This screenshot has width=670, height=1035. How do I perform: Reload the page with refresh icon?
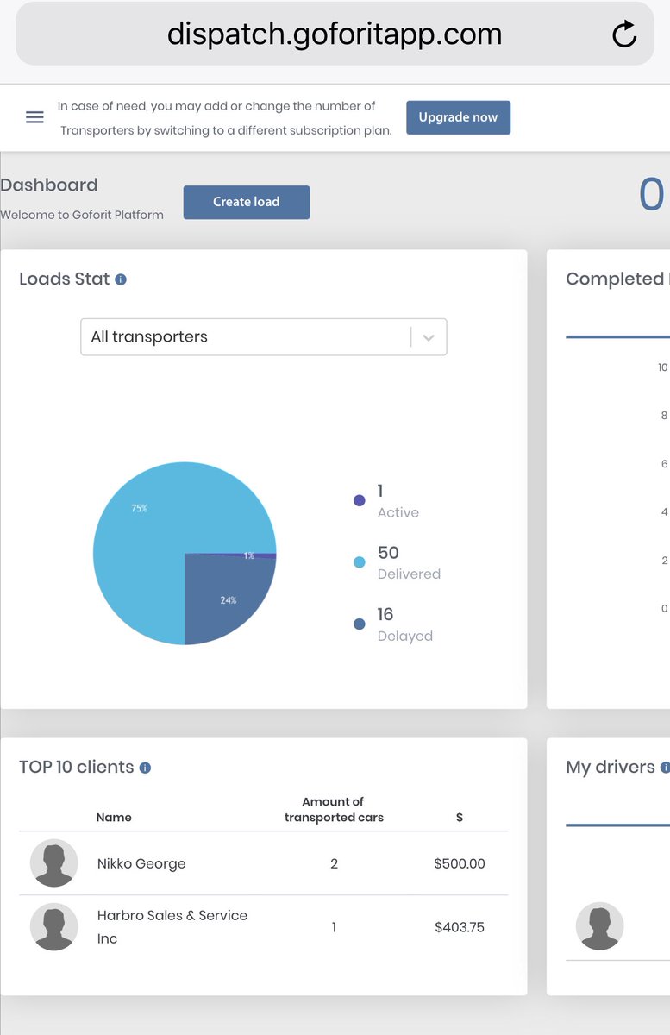(x=623, y=34)
